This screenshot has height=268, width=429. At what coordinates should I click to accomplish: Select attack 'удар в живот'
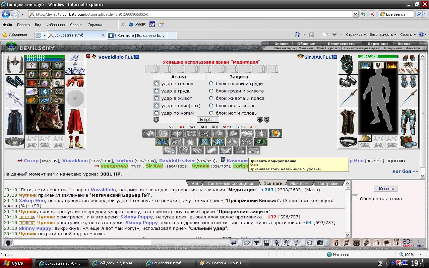(157, 98)
